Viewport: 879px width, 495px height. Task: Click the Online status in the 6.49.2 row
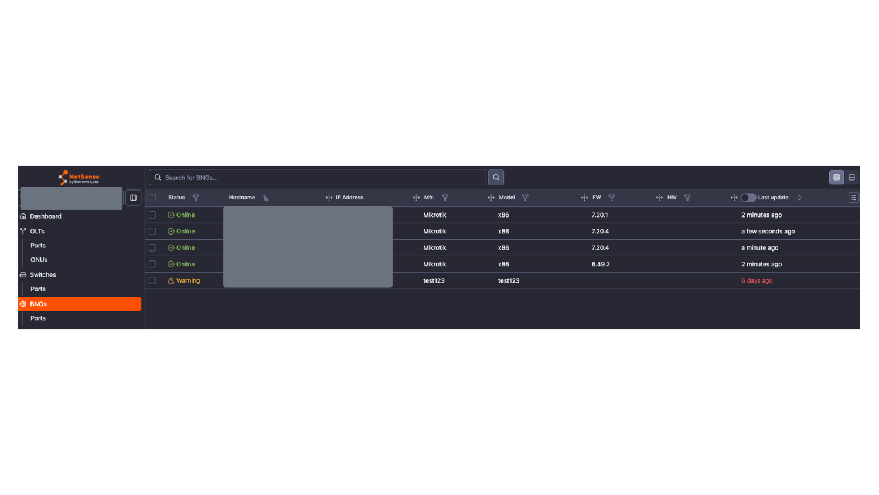click(x=181, y=265)
